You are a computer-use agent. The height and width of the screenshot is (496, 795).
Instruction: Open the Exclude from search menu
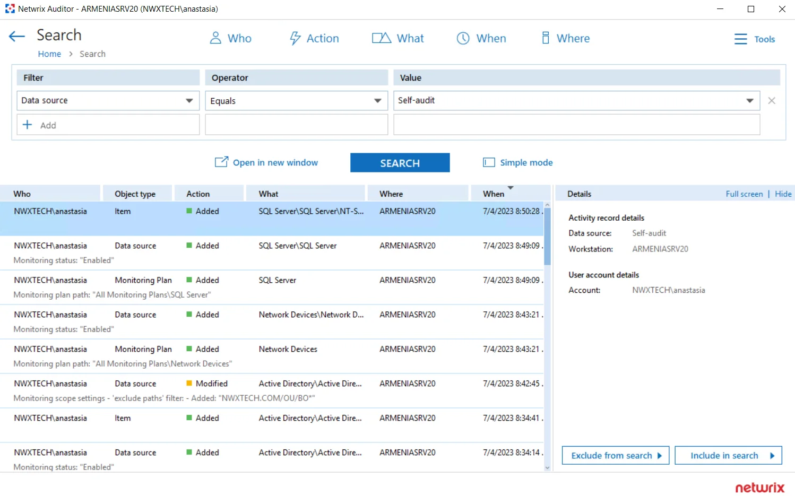pyautogui.click(x=616, y=455)
